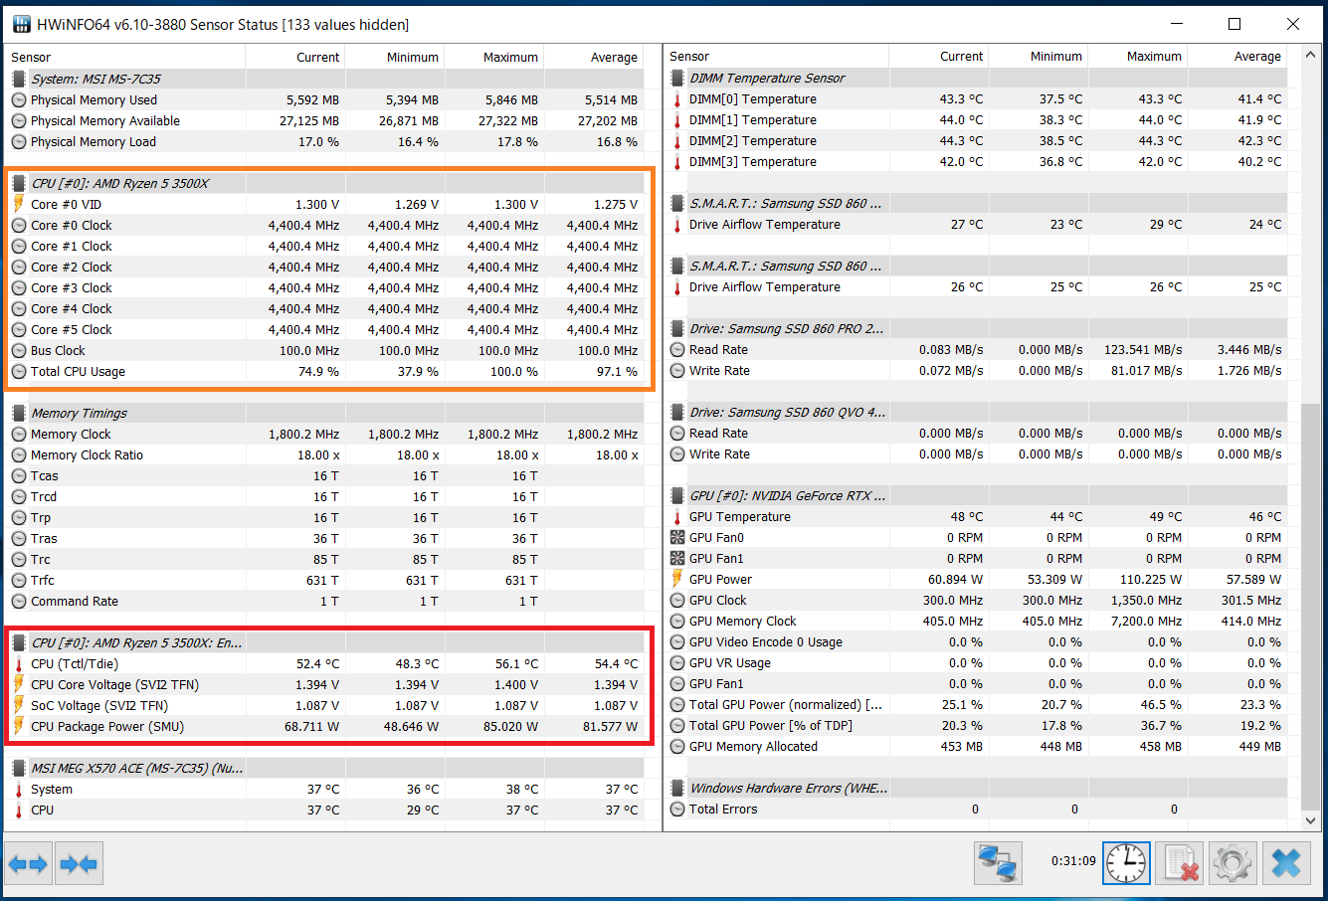
Task: Click the right panel Maximum column header
Action: click(x=1137, y=56)
